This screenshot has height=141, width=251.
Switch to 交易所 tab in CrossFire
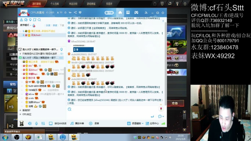(x=109, y=4)
